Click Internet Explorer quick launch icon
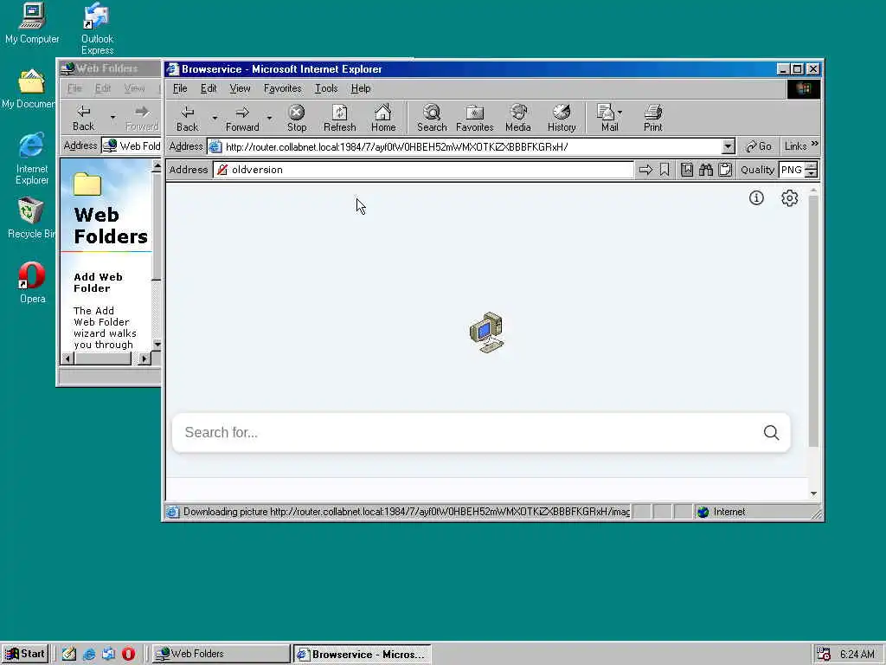Viewport: 886px width, 665px height. (x=89, y=654)
